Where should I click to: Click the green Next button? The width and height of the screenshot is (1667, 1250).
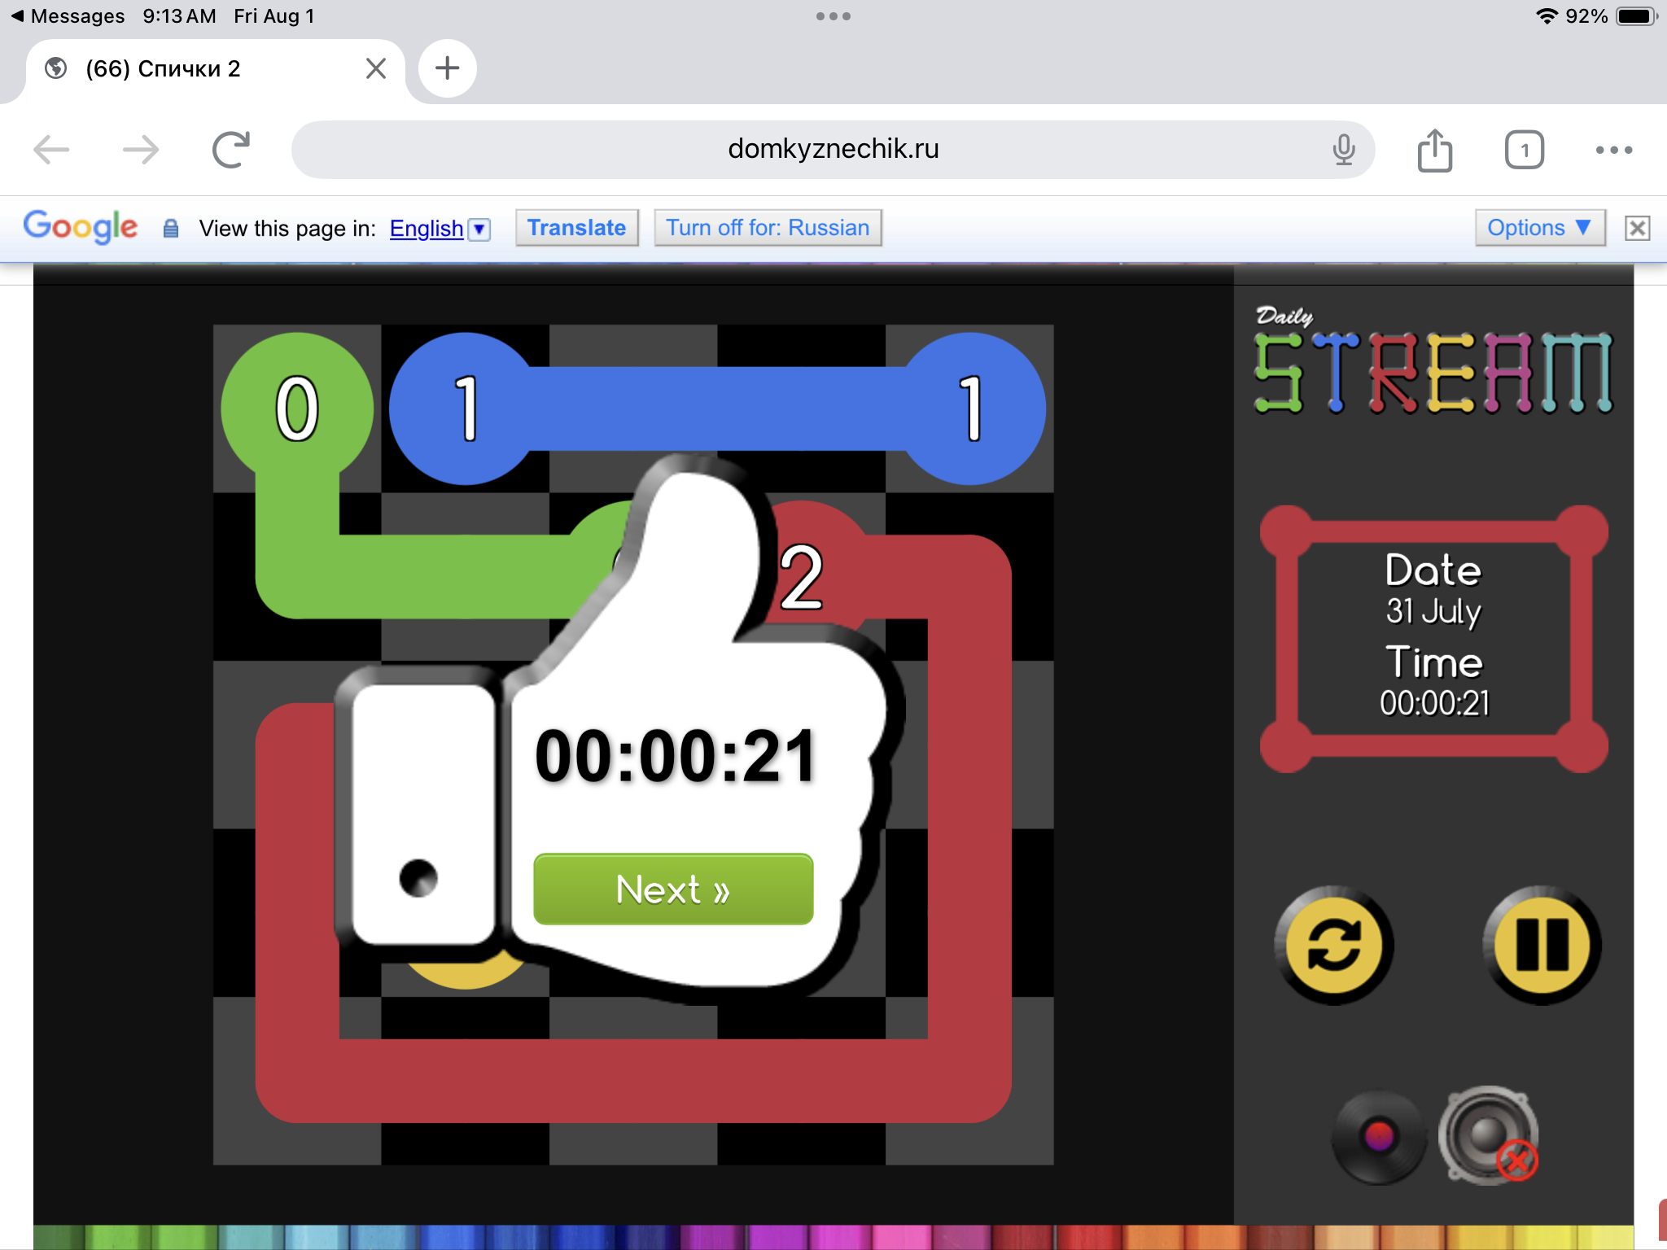tap(673, 889)
